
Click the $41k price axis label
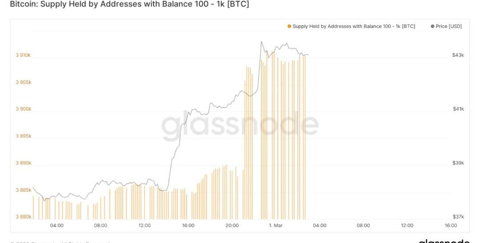coord(458,109)
